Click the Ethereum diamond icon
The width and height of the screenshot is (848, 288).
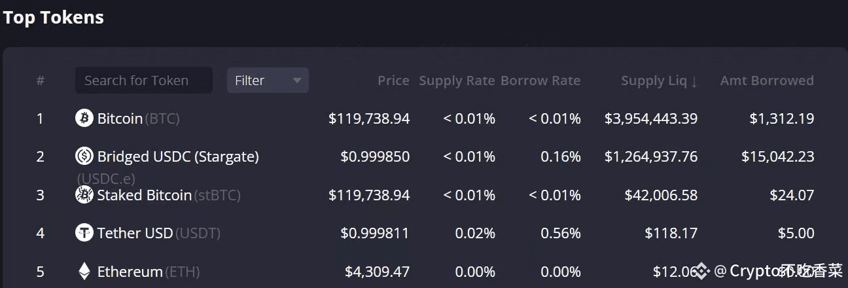pos(84,271)
